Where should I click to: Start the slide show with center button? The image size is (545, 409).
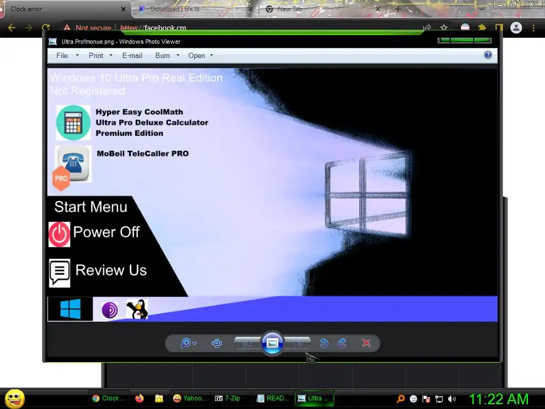(x=272, y=343)
